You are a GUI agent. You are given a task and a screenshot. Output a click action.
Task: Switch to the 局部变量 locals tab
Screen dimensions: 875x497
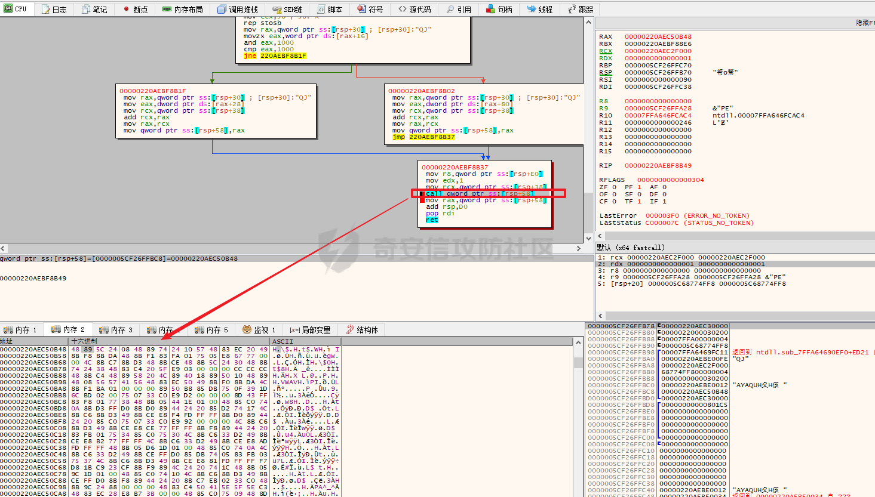point(310,330)
